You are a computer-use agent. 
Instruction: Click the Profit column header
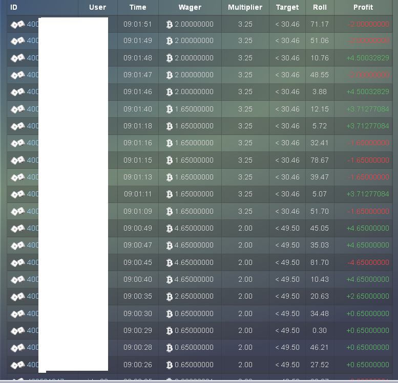(x=363, y=7)
